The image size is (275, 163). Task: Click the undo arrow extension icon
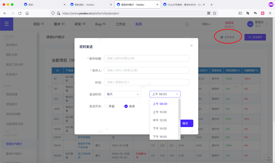(x=255, y=13)
